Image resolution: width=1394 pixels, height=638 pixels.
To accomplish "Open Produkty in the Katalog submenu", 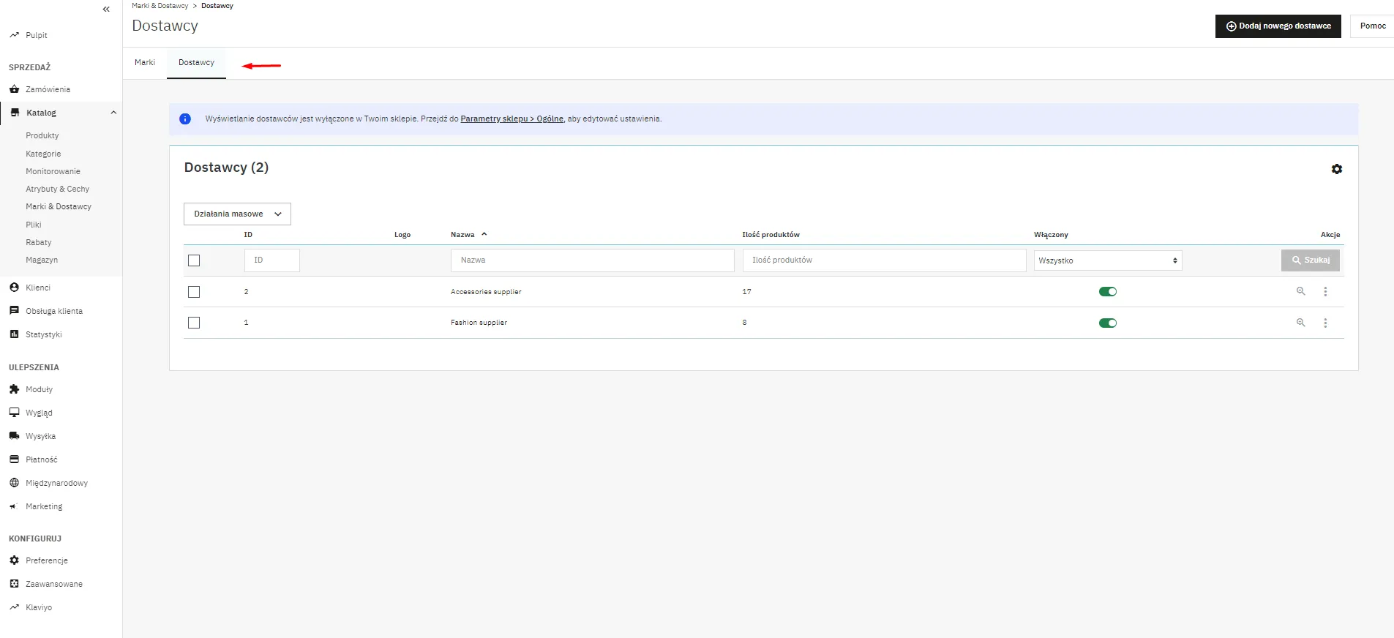I will [x=42, y=135].
